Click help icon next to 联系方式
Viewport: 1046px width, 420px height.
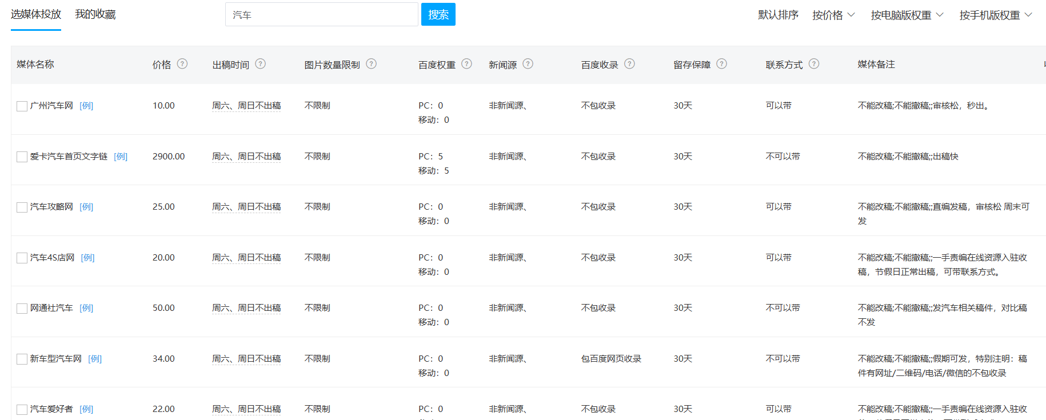814,64
